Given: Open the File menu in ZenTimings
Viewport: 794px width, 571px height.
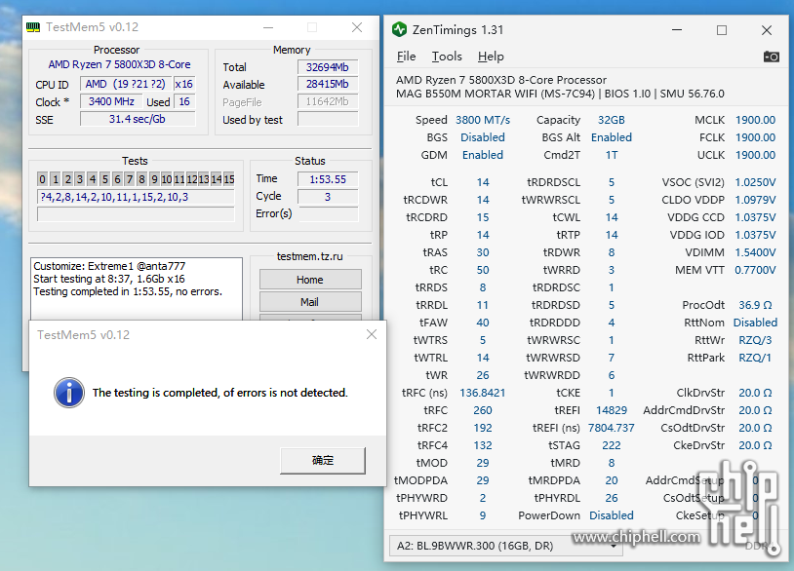Looking at the screenshot, I should (x=406, y=57).
